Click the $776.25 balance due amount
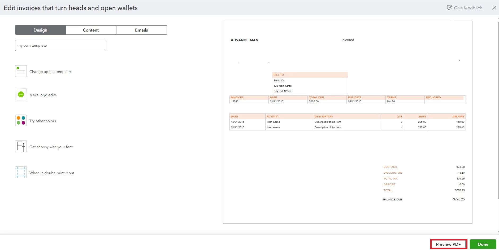 [459, 199]
